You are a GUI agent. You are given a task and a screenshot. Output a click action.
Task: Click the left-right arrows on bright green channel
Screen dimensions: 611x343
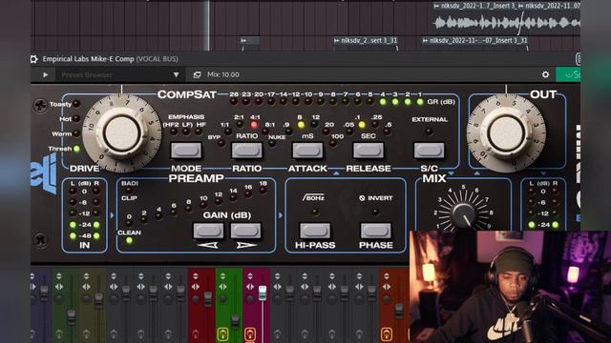(222, 287)
